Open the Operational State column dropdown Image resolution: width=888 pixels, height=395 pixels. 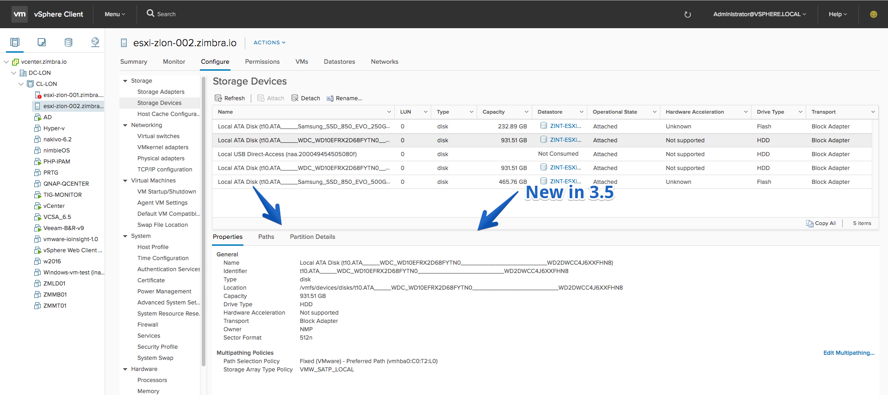coord(654,112)
